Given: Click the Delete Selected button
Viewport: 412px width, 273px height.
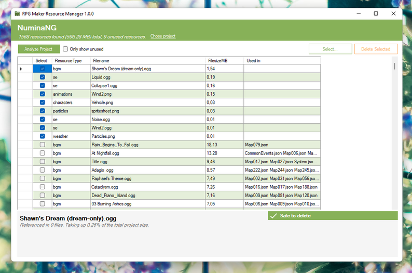Looking at the screenshot, I should [376, 49].
